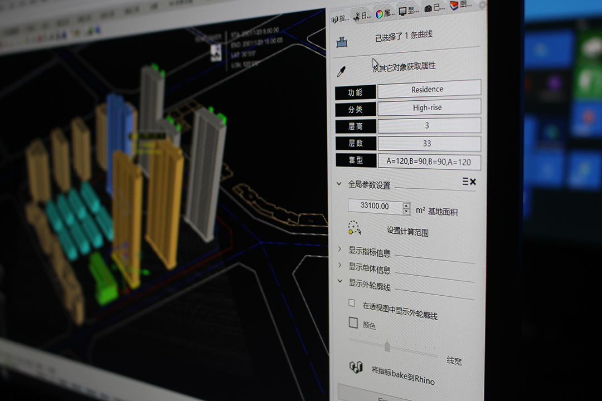Click the bake to Rhino buildings icon
Screen dimensions: 602x401
click(x=356, y=367)
